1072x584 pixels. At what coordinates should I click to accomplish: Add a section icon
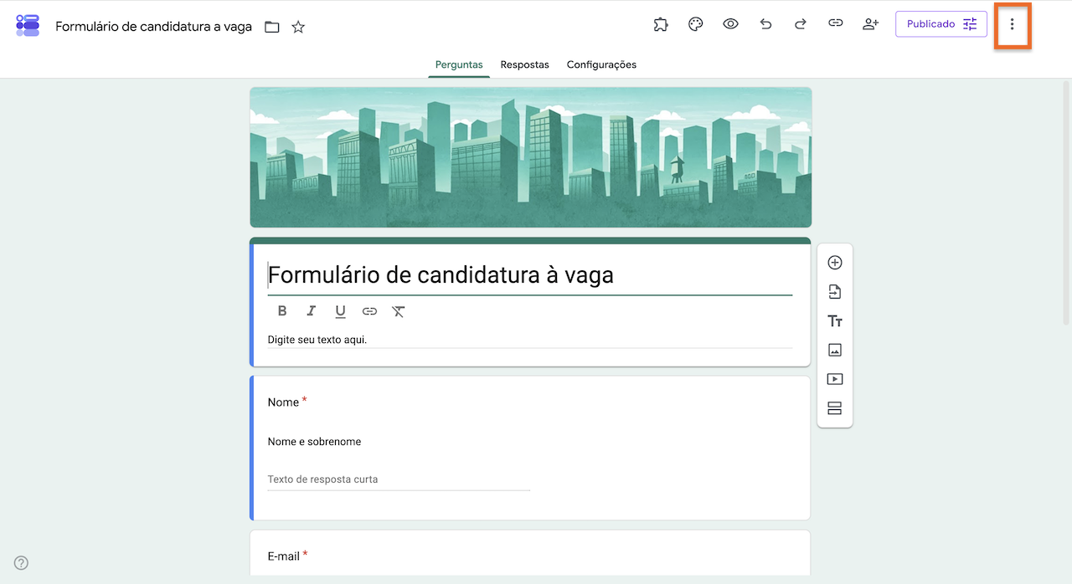coord(834,408)
